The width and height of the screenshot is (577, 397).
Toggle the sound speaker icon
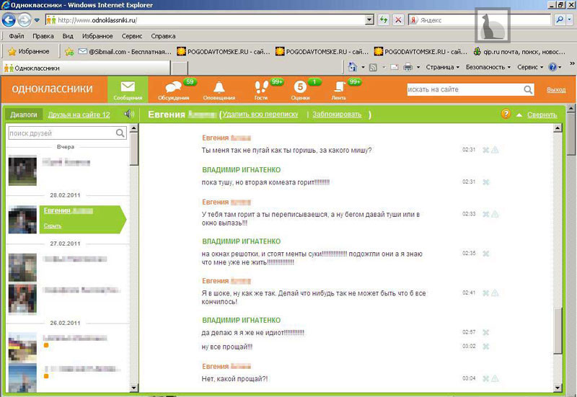[x=129, y=115]
